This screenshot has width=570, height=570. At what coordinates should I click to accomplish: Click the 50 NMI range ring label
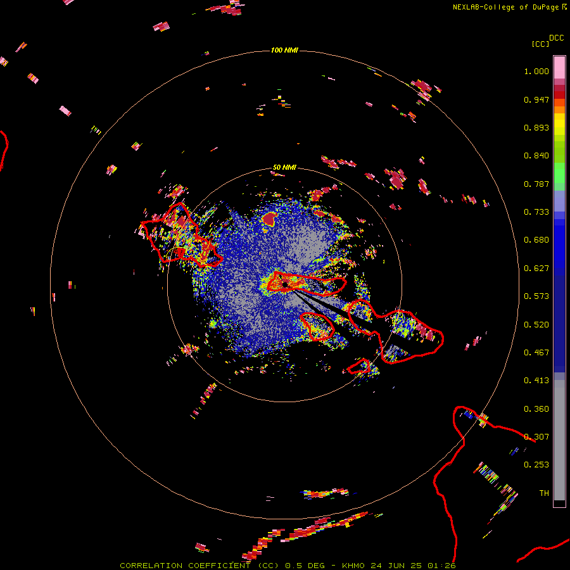[284, 167]
